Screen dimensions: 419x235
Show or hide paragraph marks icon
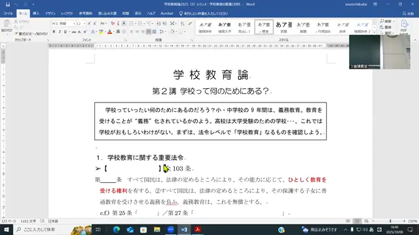click(190, 23)
